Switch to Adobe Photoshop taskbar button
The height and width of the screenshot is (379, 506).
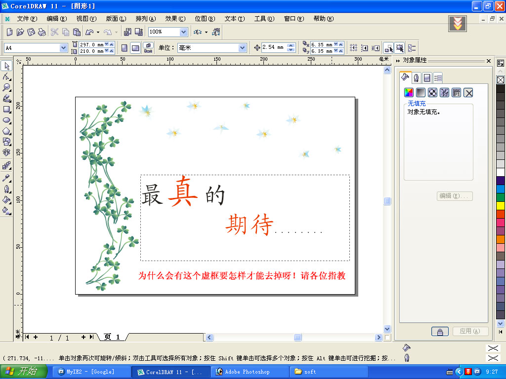[250, 372]
